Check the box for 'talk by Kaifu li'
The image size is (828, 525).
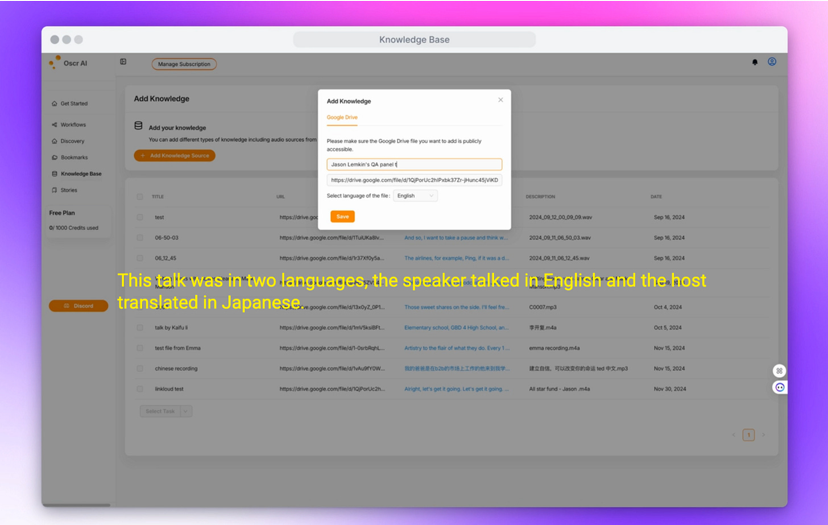click(140, 328)
